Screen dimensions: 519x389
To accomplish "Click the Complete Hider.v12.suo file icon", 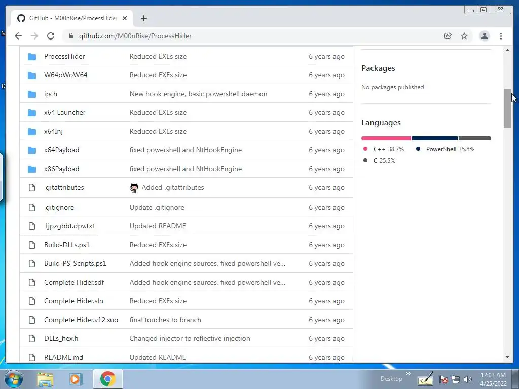I will [x=32, y=320].
